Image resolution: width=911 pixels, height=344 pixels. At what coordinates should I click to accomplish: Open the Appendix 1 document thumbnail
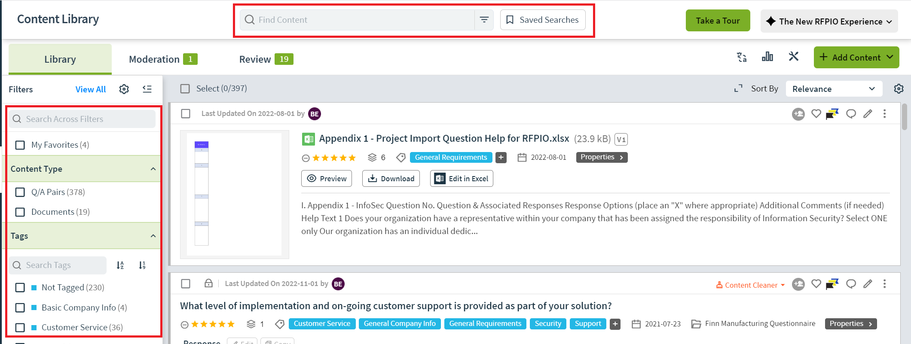pyautogui.click(x=235, y=195)
